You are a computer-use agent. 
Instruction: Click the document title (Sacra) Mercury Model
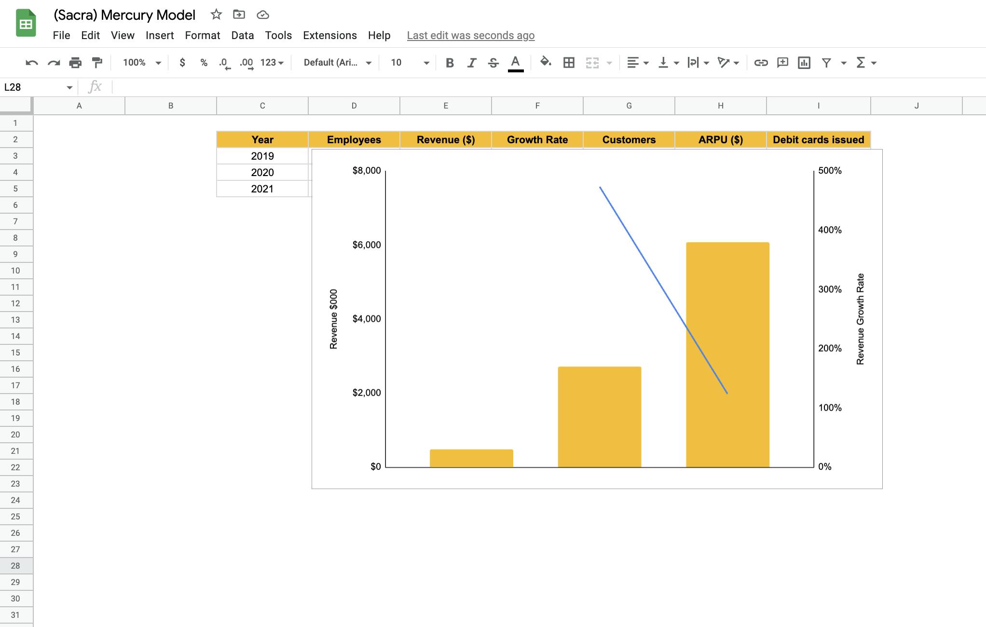(x=124, y=15)
